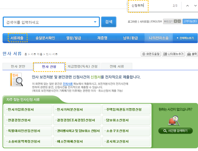This screenshot has width=198, height=151.
Task: Open the 송달문서확인 menu
Action: [45, 38]
